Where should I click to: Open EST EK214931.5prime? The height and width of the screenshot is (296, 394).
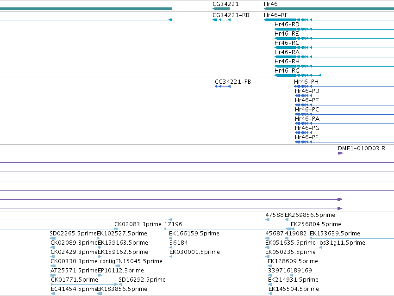[x=293, y=280]
